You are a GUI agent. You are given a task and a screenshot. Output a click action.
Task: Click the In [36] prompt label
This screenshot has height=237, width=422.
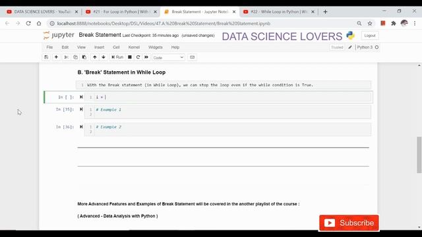pos(65,127)
